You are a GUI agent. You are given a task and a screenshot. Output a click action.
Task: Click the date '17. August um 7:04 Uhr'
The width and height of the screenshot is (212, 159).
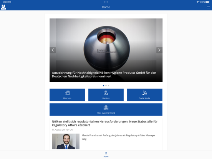[63, 130]
